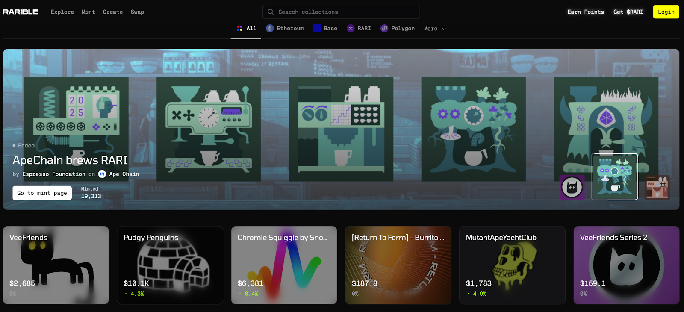Viewport: 684px width, 312px height.
Task: Click Go to mint page button
Action: (x=42, y=193)
